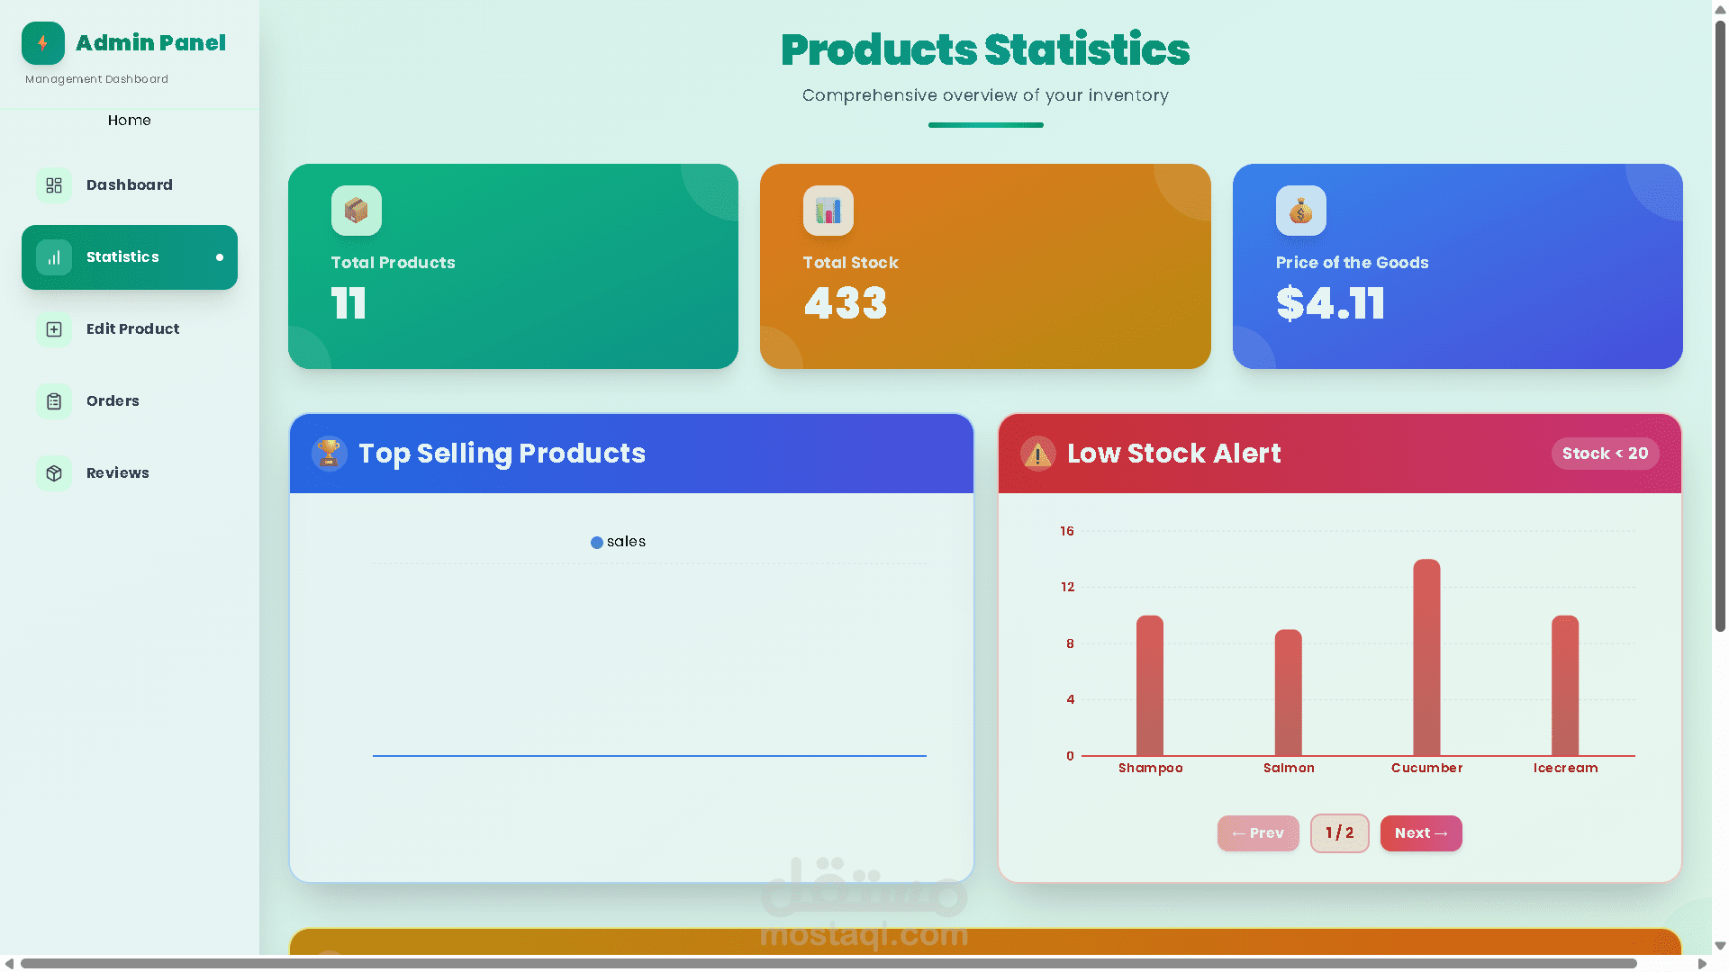
Task: Click the Orders clipboard icon
Action: click(54, 401)
